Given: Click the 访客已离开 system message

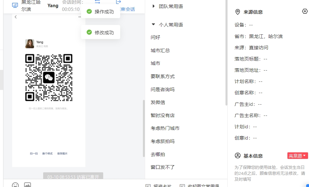Looking at the screenshot, I should [73, 176].
